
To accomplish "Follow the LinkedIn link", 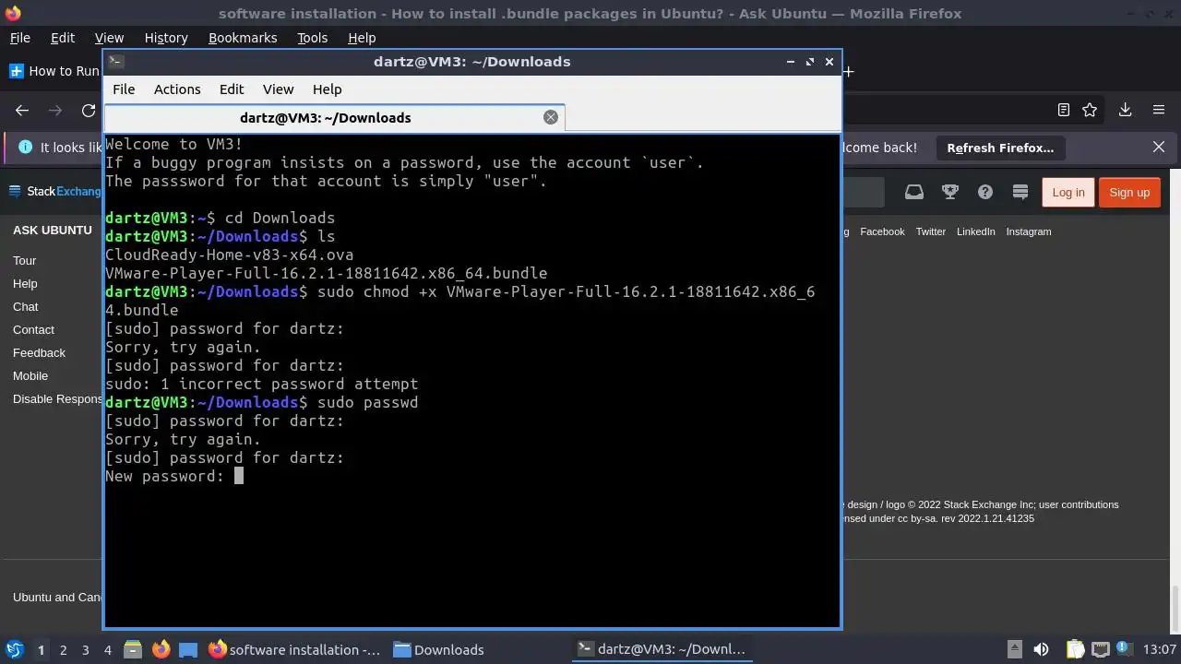I will pos(975,231).
